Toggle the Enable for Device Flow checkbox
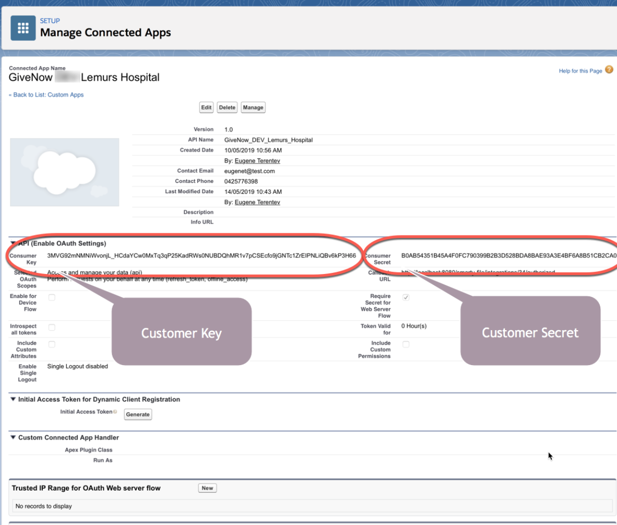 click(52, 297)
